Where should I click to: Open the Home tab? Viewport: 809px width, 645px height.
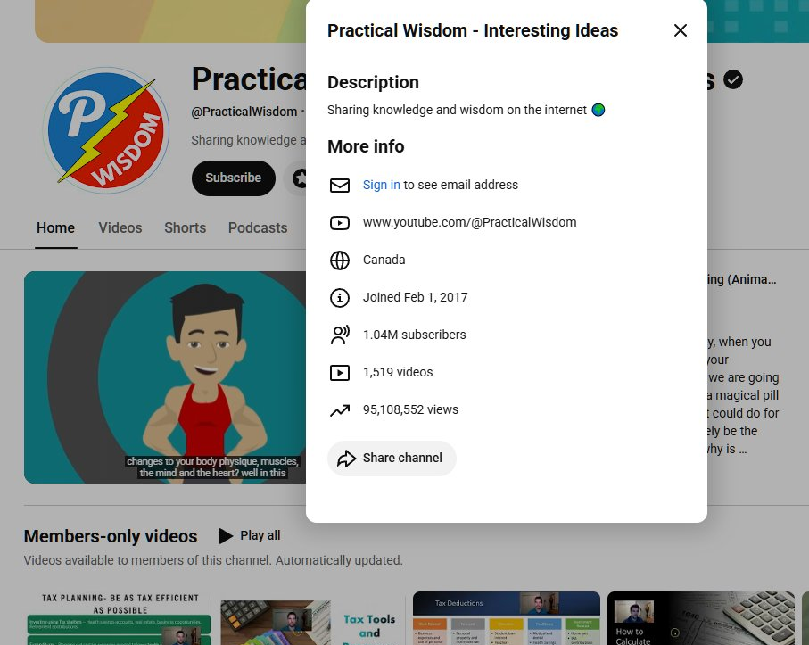pyautogui.click(x=55, y=228)
